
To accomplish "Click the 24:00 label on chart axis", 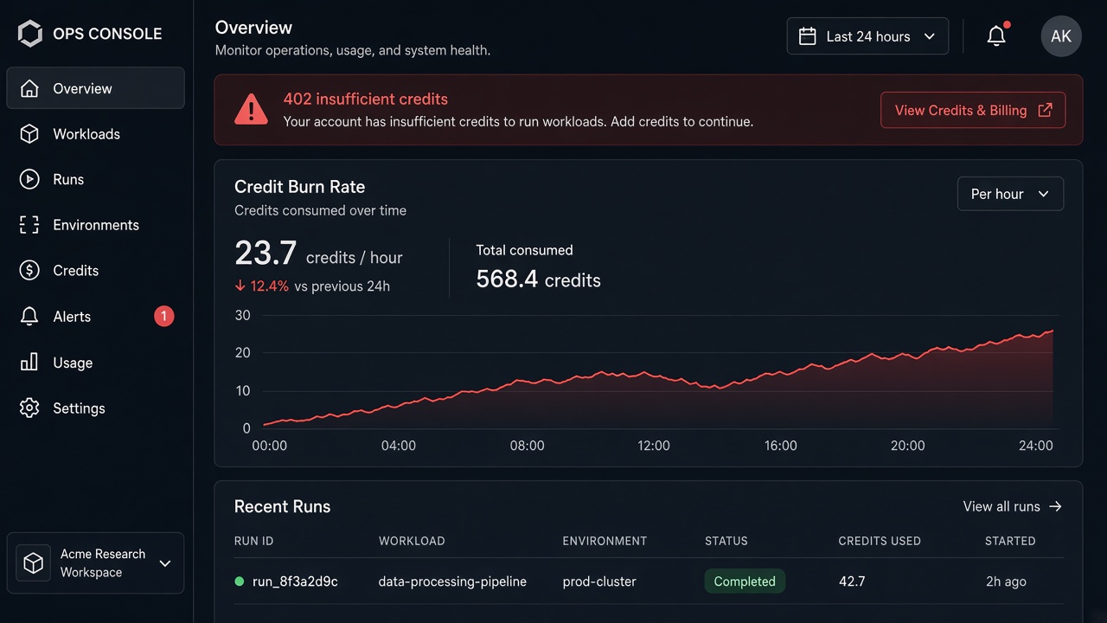I will pos(1036,446).
